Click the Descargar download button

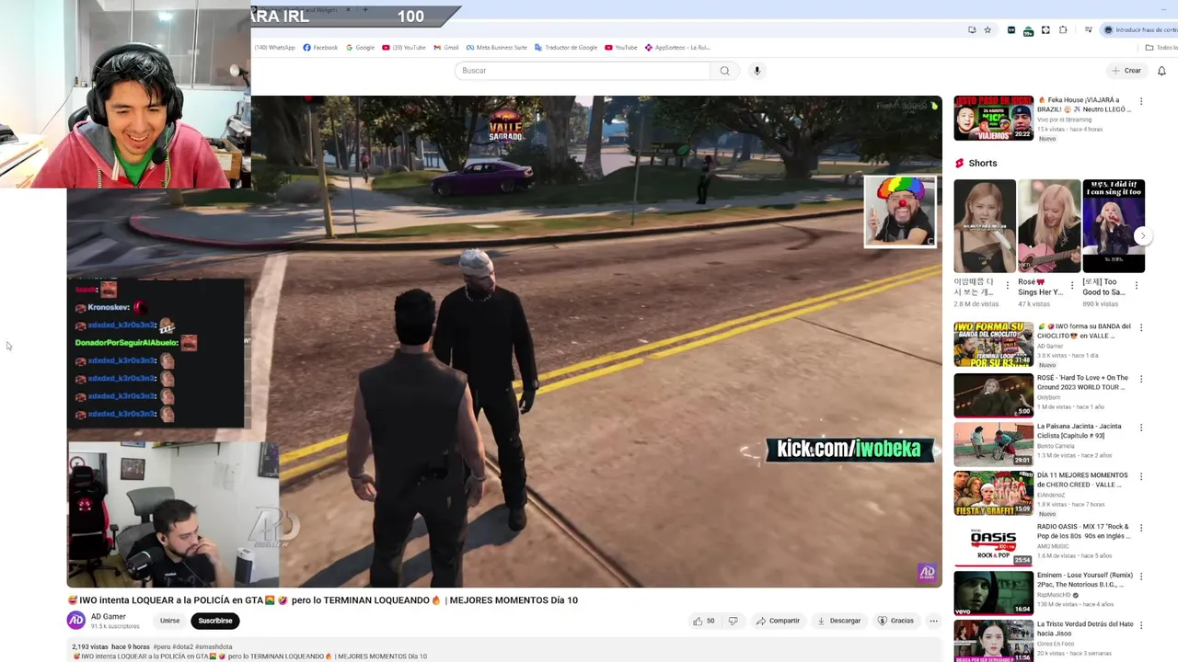(x=838, y=621)
